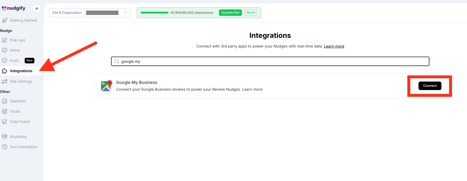The height and width of the screenshot is (181, 467).
Task: Click the Google My Business maps logo
Action: (106, 86)
